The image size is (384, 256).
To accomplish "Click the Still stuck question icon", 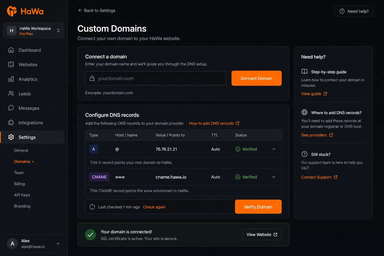I will (304, 154).
